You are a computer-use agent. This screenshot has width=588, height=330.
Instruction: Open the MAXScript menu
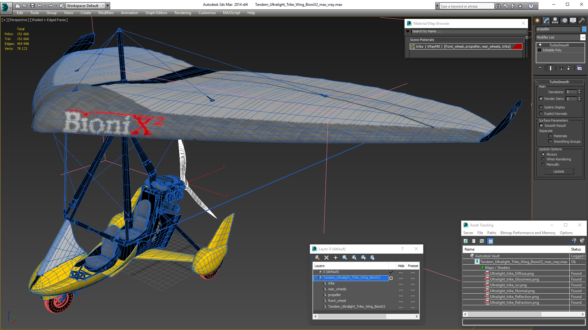pos(232,13)
